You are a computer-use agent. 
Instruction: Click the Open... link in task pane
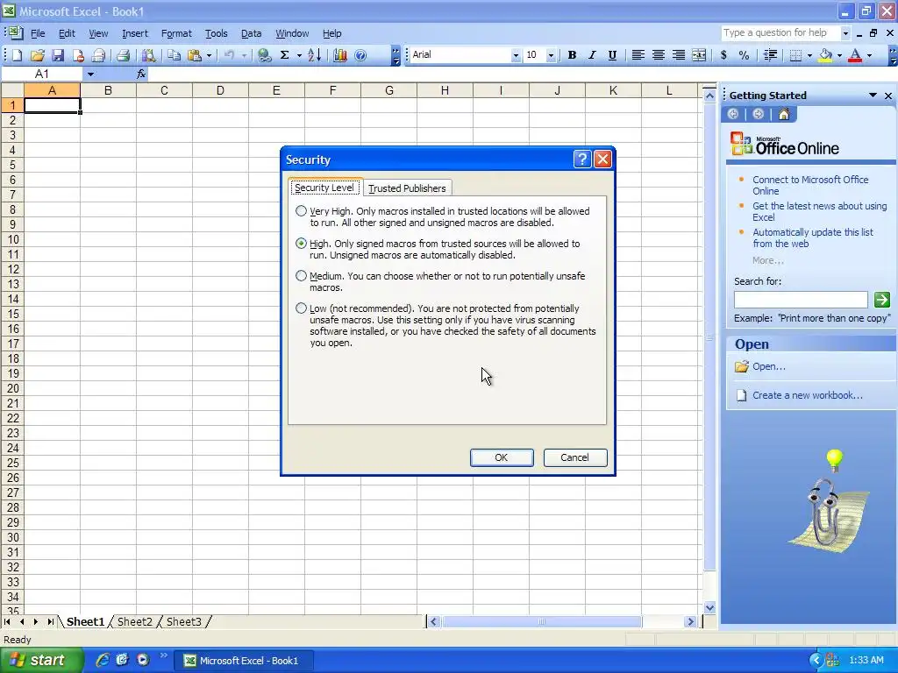click(768, 366)
